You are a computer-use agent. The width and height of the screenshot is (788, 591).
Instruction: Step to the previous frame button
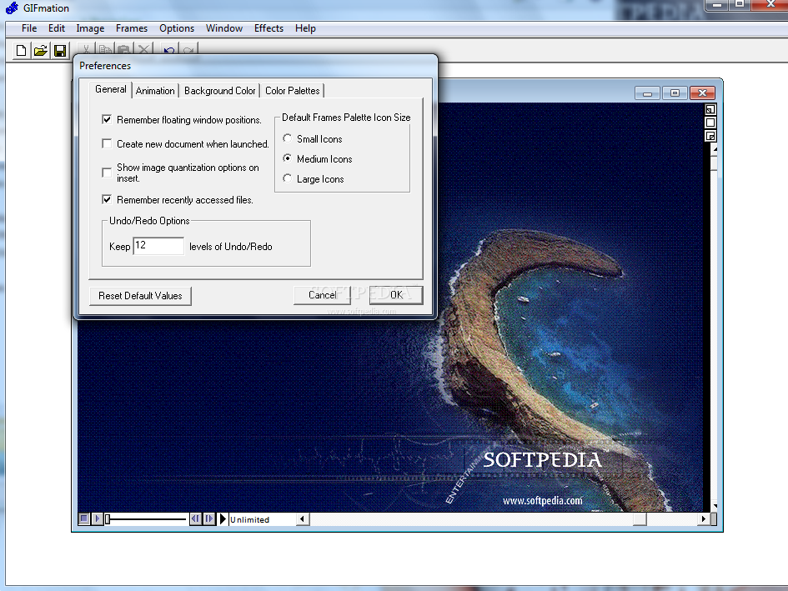tap(195, 518)
